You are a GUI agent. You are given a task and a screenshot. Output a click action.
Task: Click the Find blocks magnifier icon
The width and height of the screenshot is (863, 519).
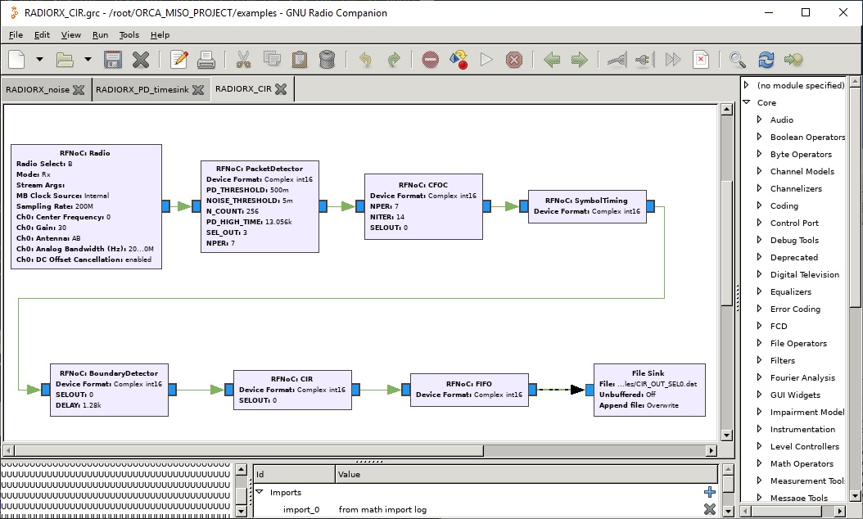[x=738, y=60]
